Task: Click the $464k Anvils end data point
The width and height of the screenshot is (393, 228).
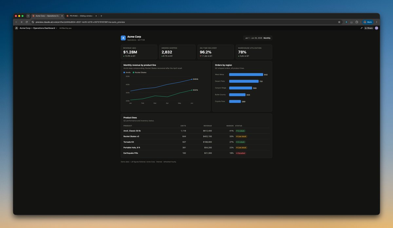Action: coord(192,79)
